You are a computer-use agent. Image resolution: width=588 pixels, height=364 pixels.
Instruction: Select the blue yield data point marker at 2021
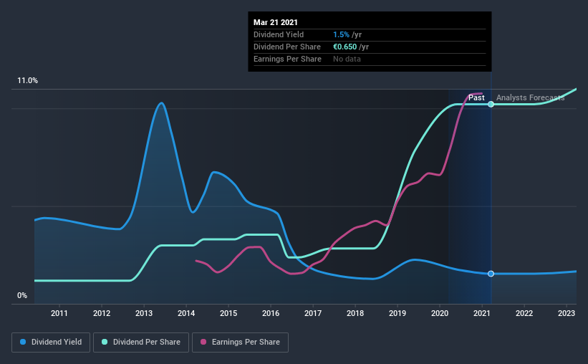[x=491, y=274]
